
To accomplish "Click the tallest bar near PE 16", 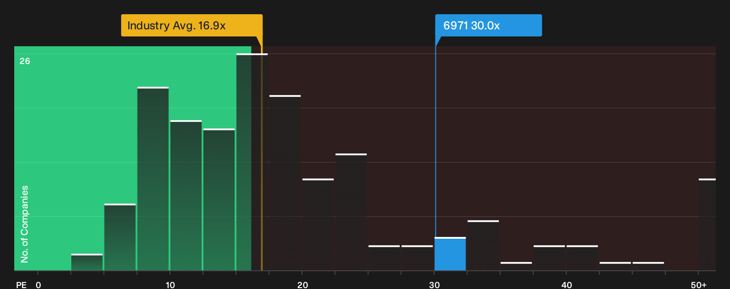I will 252,162.
